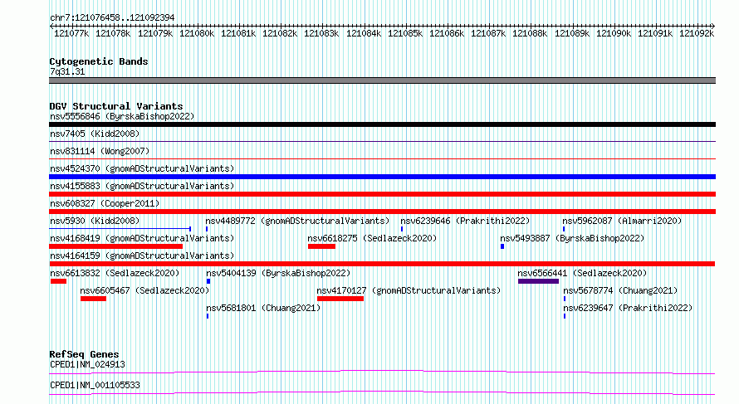Click the 121080k ruler tick label
This screenshot has width=739, height=404.
click(197, 33)
